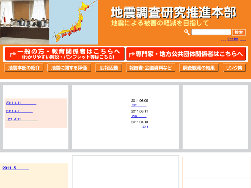Screen dimensions: 251x188
Task: Open the 地震に関する評価 menu
Action: [x=69, y=68]
